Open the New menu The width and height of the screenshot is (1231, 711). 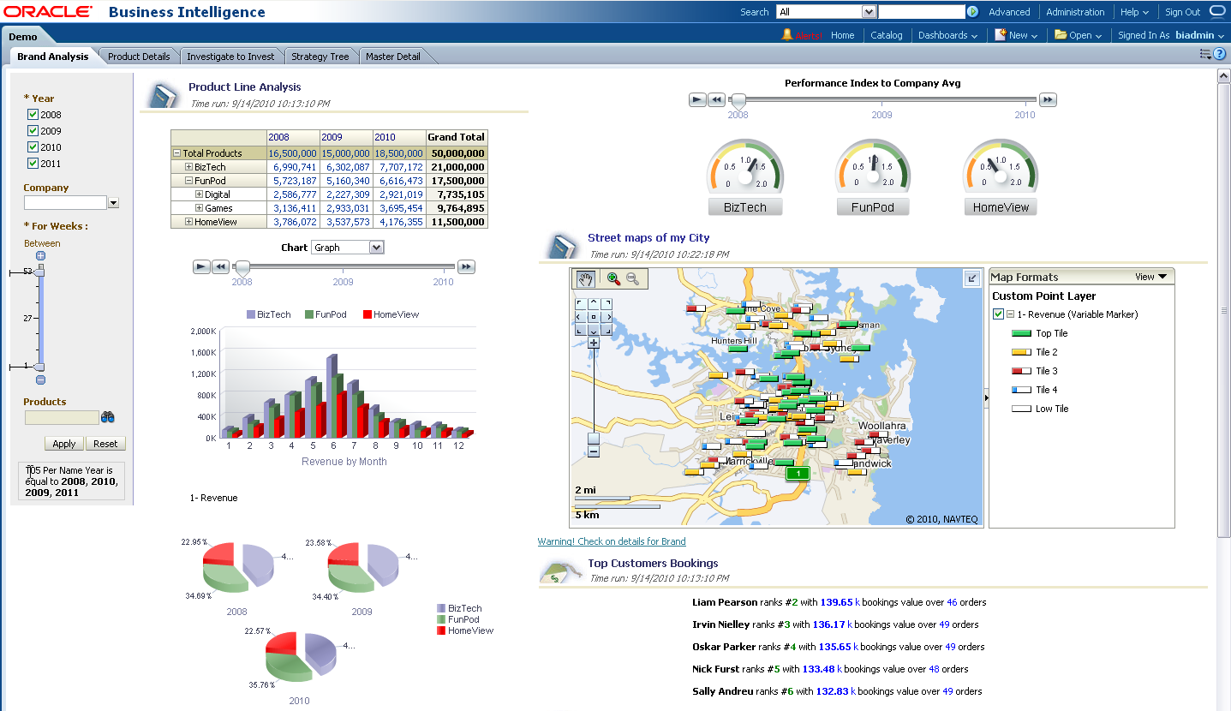(1016, 35)
